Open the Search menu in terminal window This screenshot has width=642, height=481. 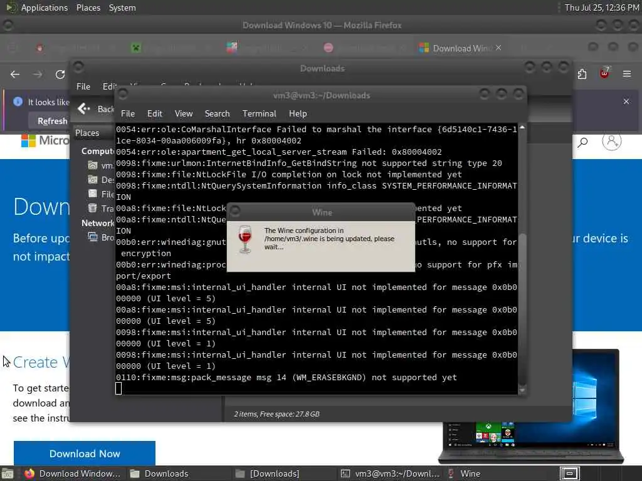[x=217, y=113]
